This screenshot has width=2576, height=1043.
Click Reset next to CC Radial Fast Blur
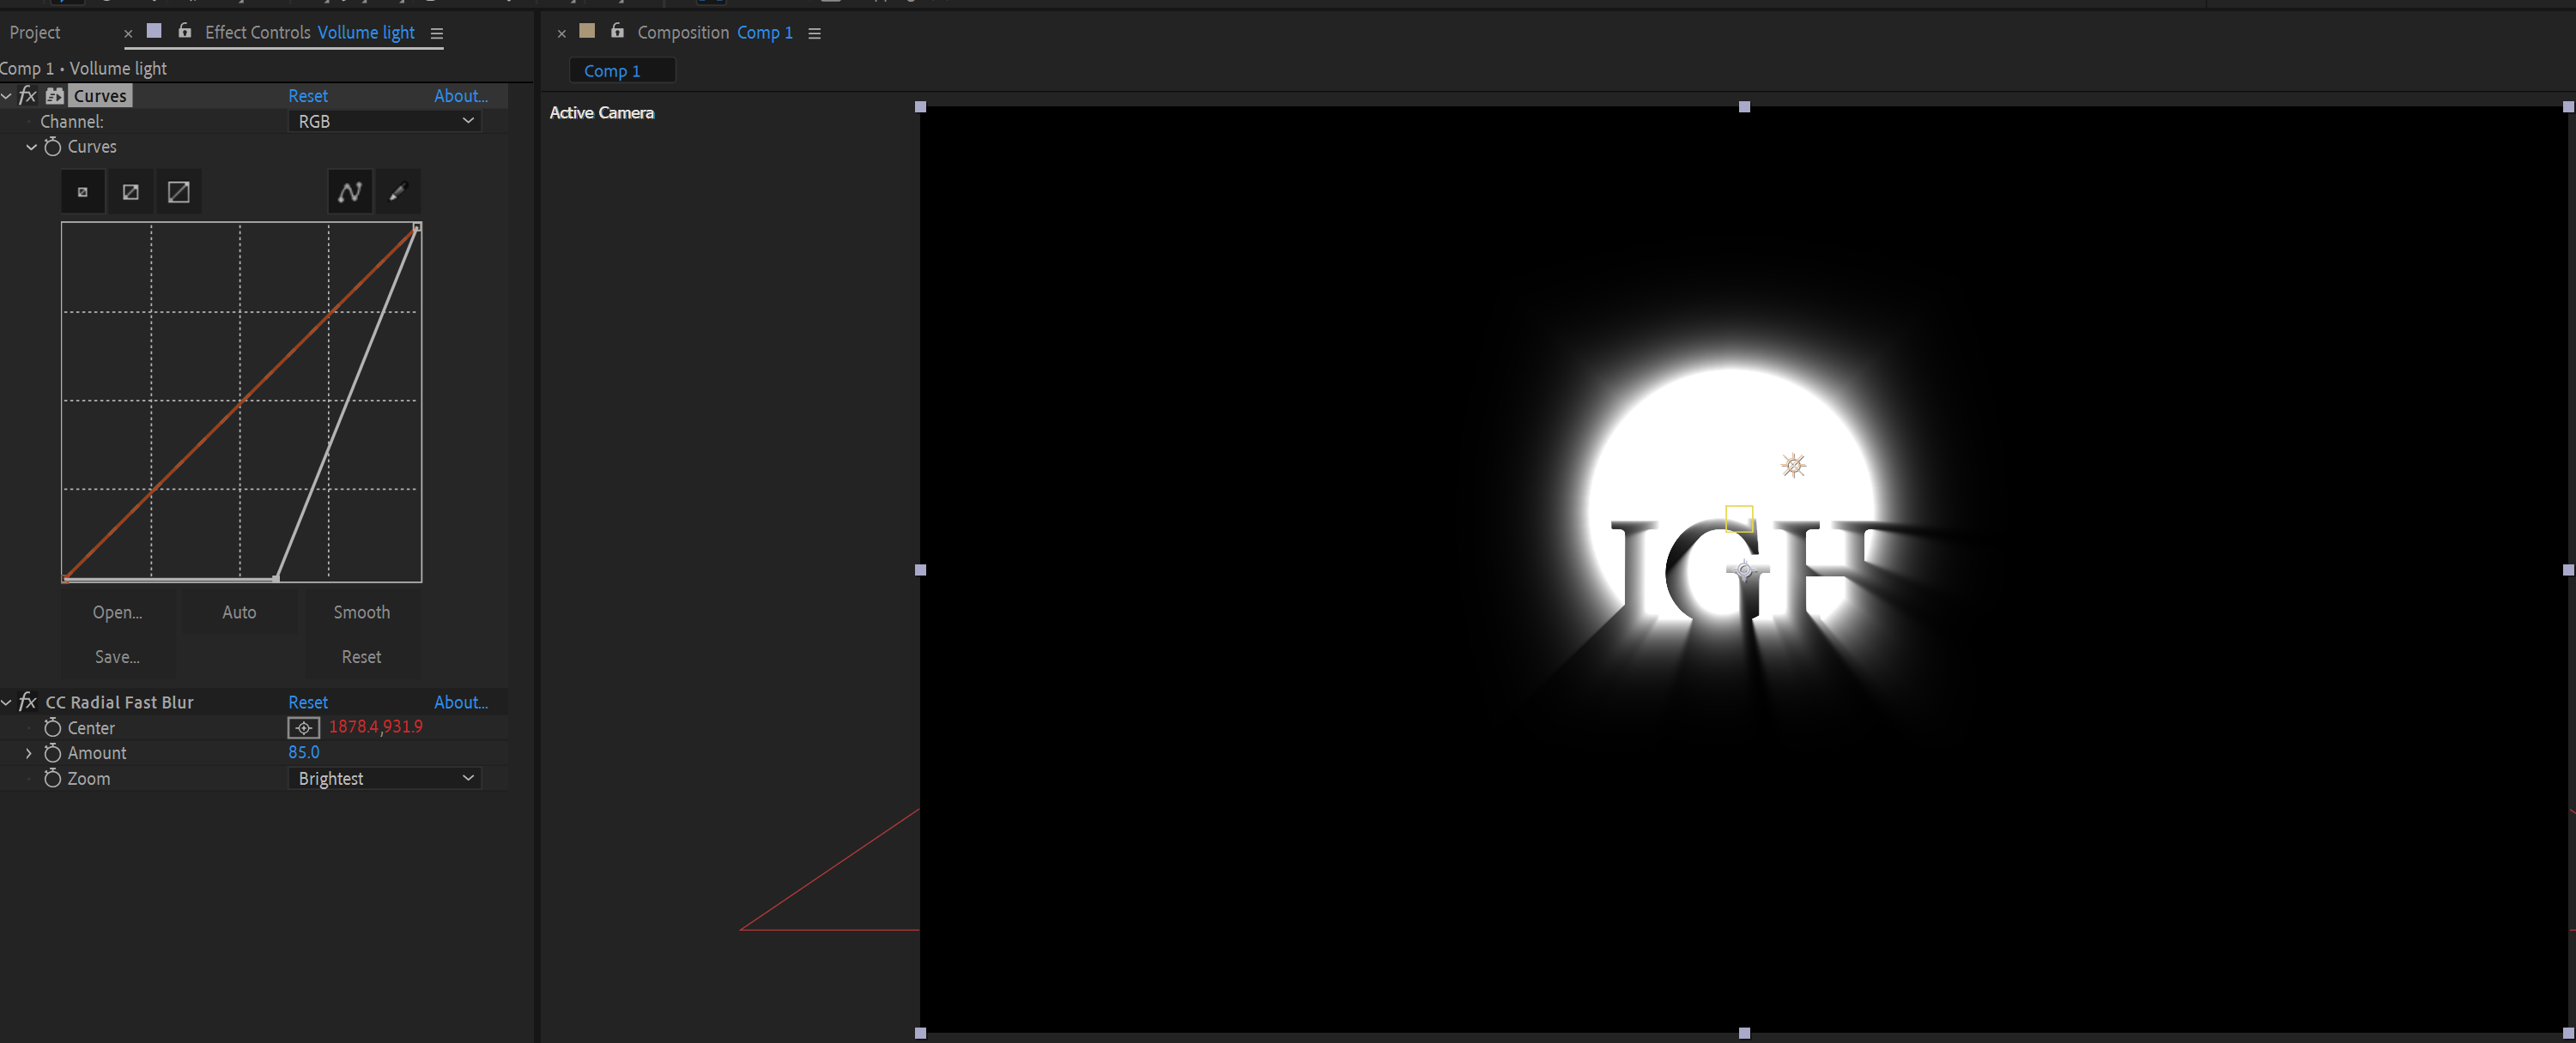point(308,702)
